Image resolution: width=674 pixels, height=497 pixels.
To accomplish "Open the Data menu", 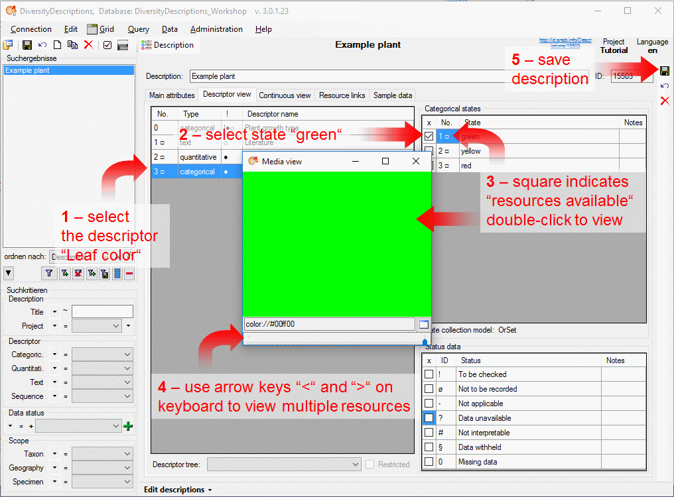I will tap(170, 28).
